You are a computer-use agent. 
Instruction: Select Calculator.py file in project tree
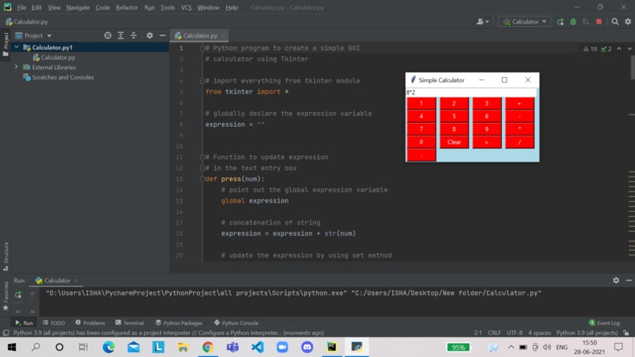[x=58, y=58]
